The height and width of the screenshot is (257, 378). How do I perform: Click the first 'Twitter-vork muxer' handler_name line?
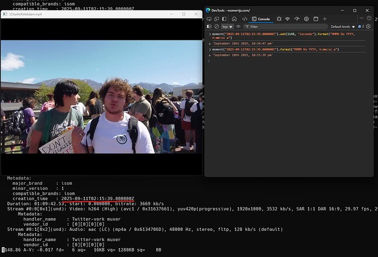pyautogui.click(x=72, y=219)
